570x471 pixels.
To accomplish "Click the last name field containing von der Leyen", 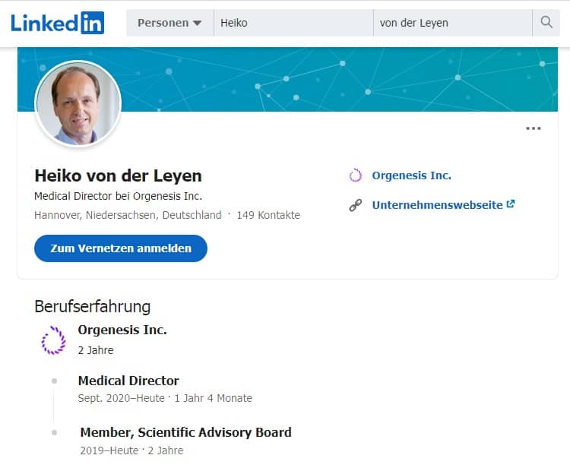I will point(453,23).
